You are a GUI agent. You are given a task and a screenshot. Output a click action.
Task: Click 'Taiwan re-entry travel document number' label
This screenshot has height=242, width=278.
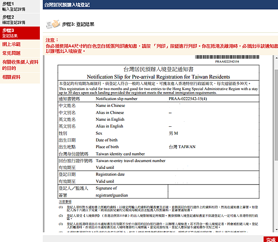131,161
